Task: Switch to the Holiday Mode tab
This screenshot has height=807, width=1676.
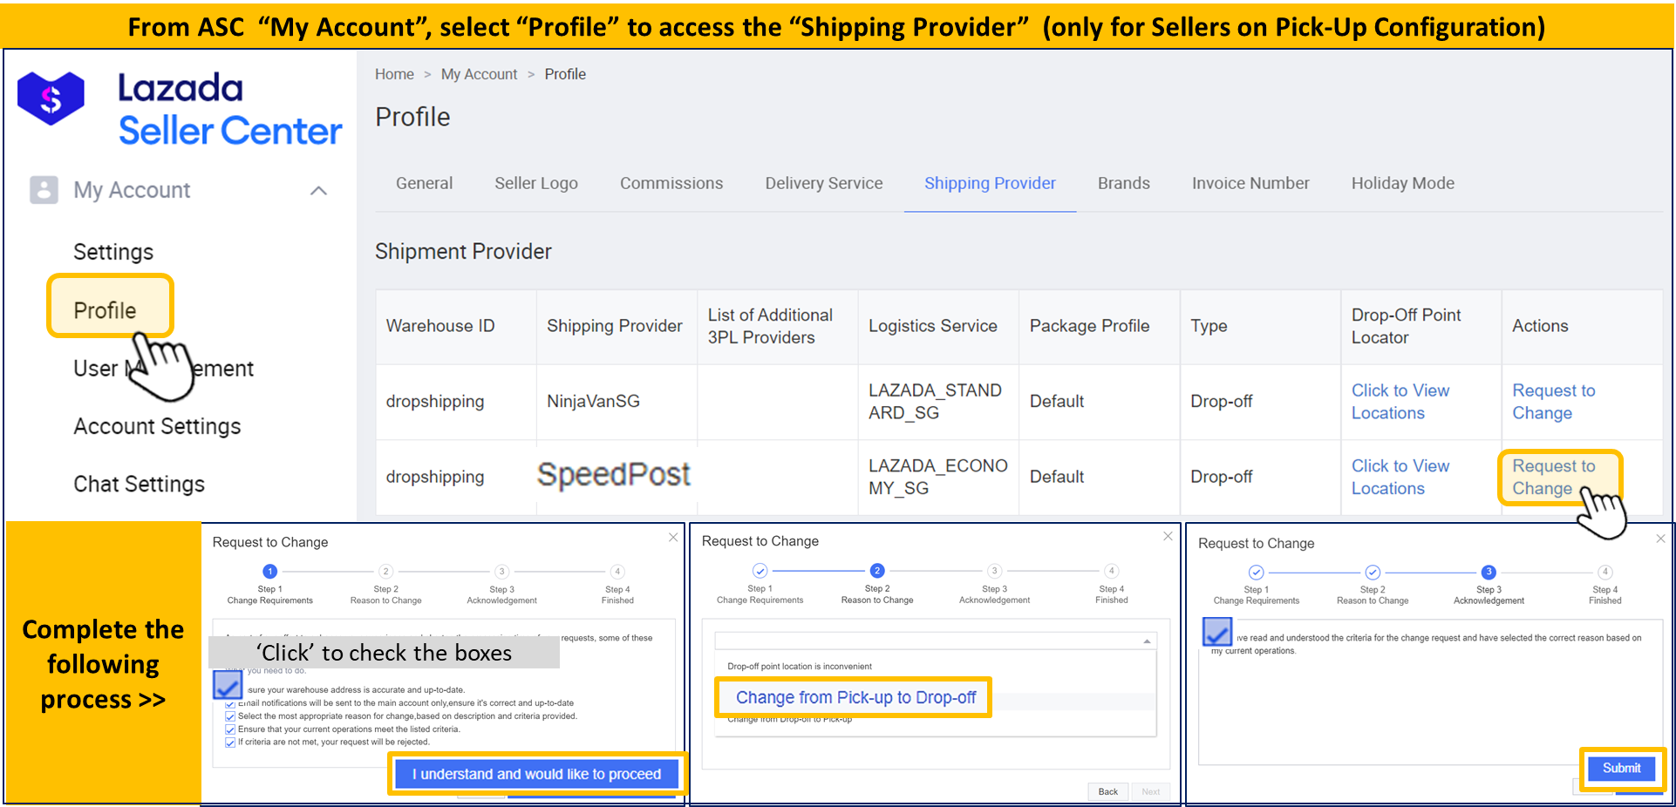Action: click(x=1402, y=183)
